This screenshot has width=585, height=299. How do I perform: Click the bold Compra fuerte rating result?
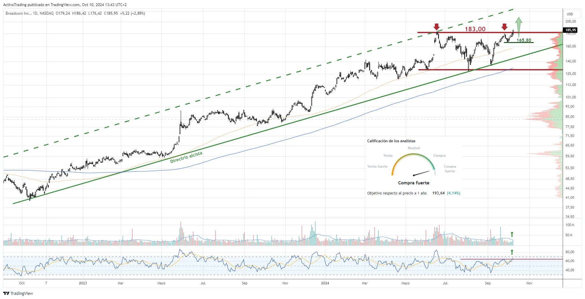pos(413,183)
